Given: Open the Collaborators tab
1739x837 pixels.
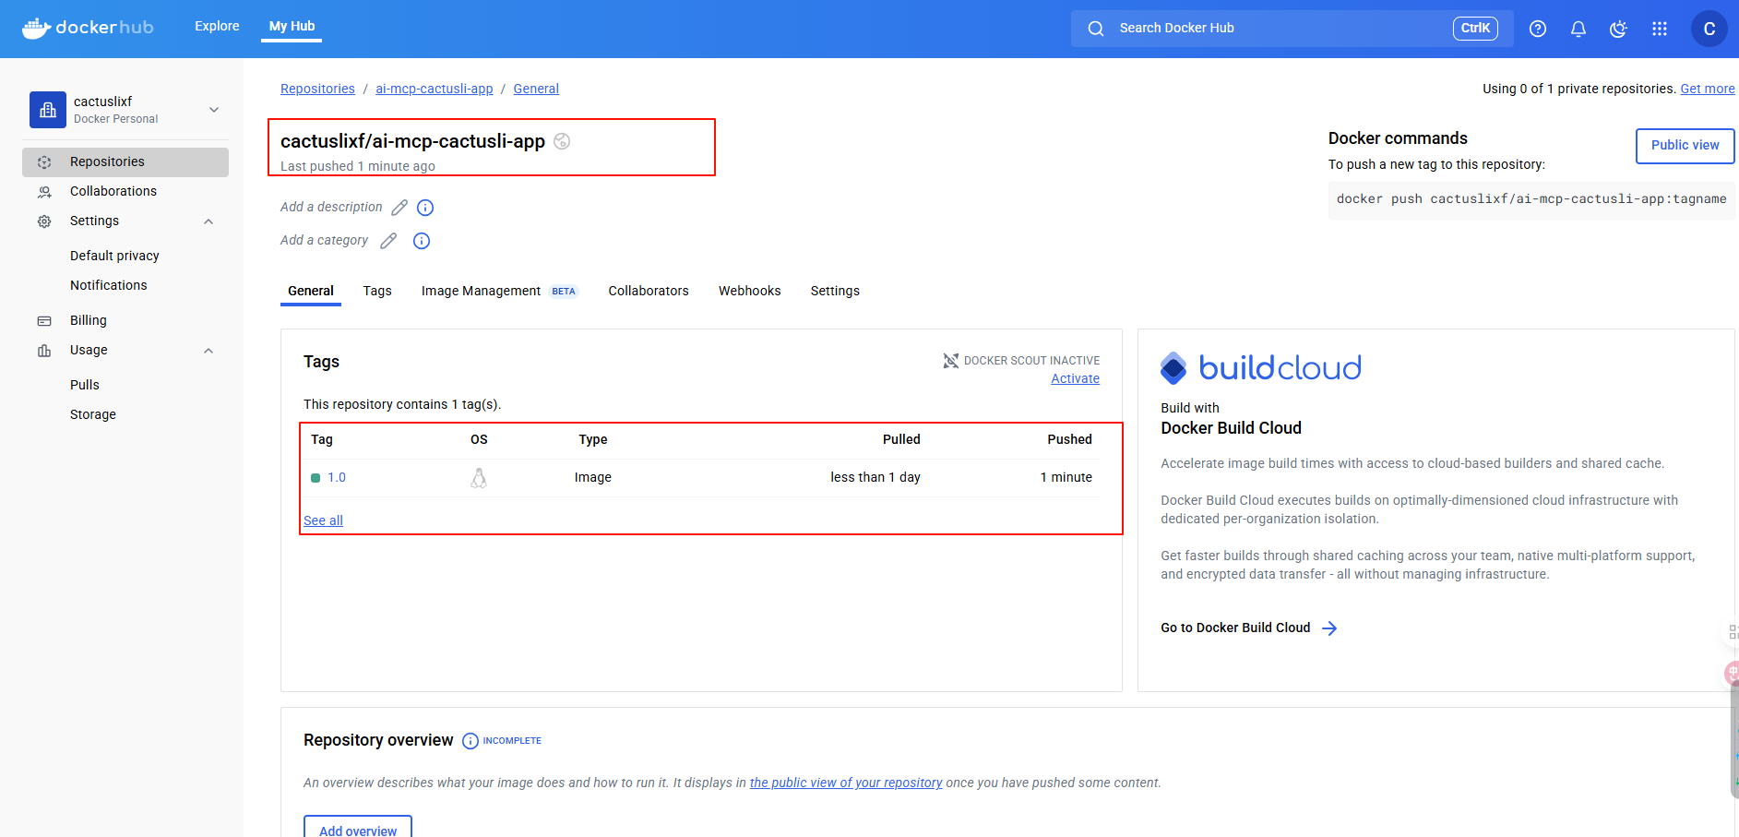Looking at the screenshot, I should click(x=649, y=291).
